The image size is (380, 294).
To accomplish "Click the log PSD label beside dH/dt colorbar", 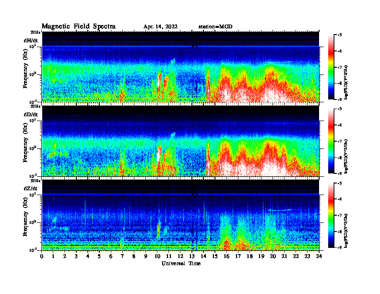I will tap(346, 82).
